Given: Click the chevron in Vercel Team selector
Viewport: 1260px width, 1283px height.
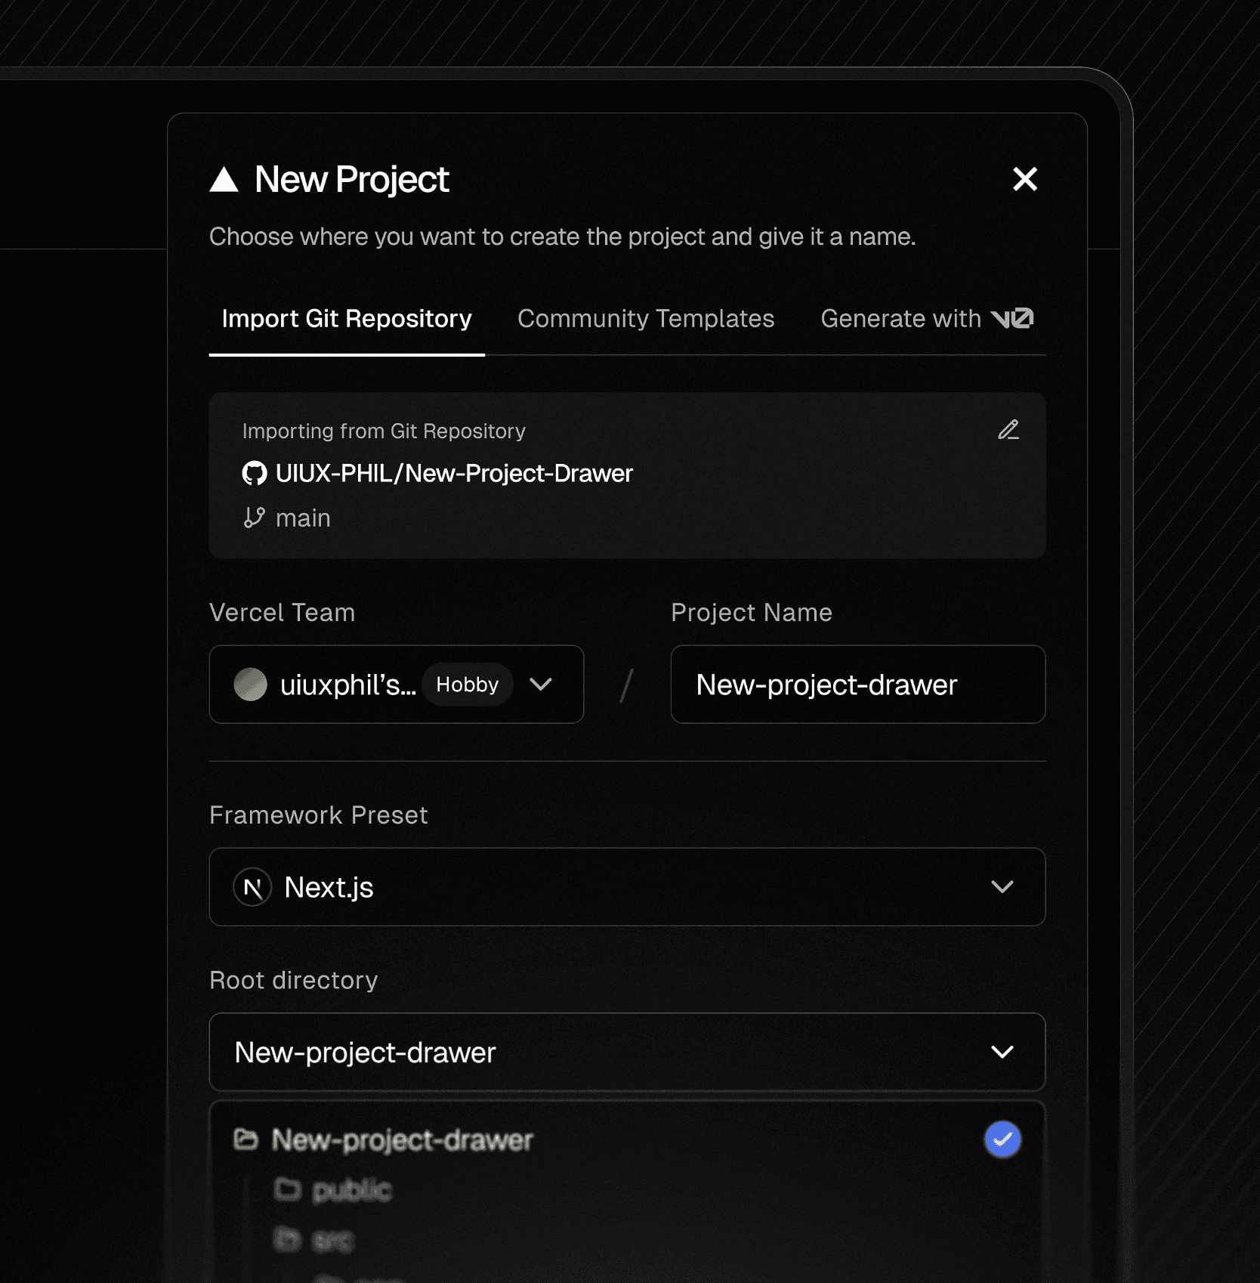Looking at the screenshot, I should (541, 685).
